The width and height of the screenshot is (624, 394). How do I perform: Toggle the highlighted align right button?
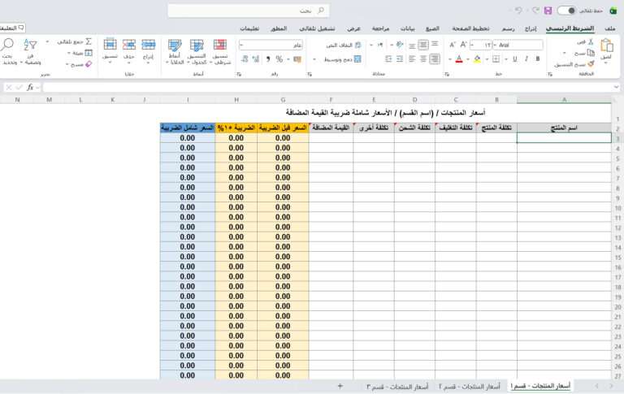435,59
